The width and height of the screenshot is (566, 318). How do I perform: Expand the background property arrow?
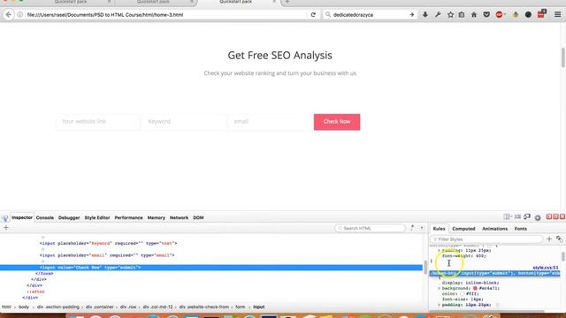(440, 288)
